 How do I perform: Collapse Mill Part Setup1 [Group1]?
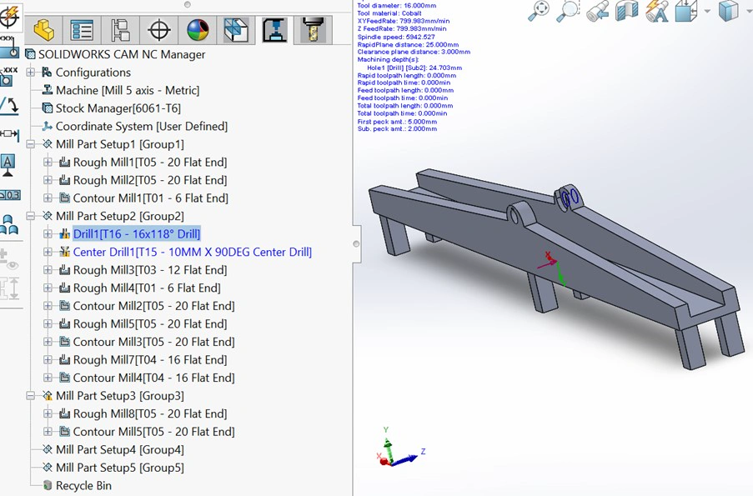pos(31,144)
